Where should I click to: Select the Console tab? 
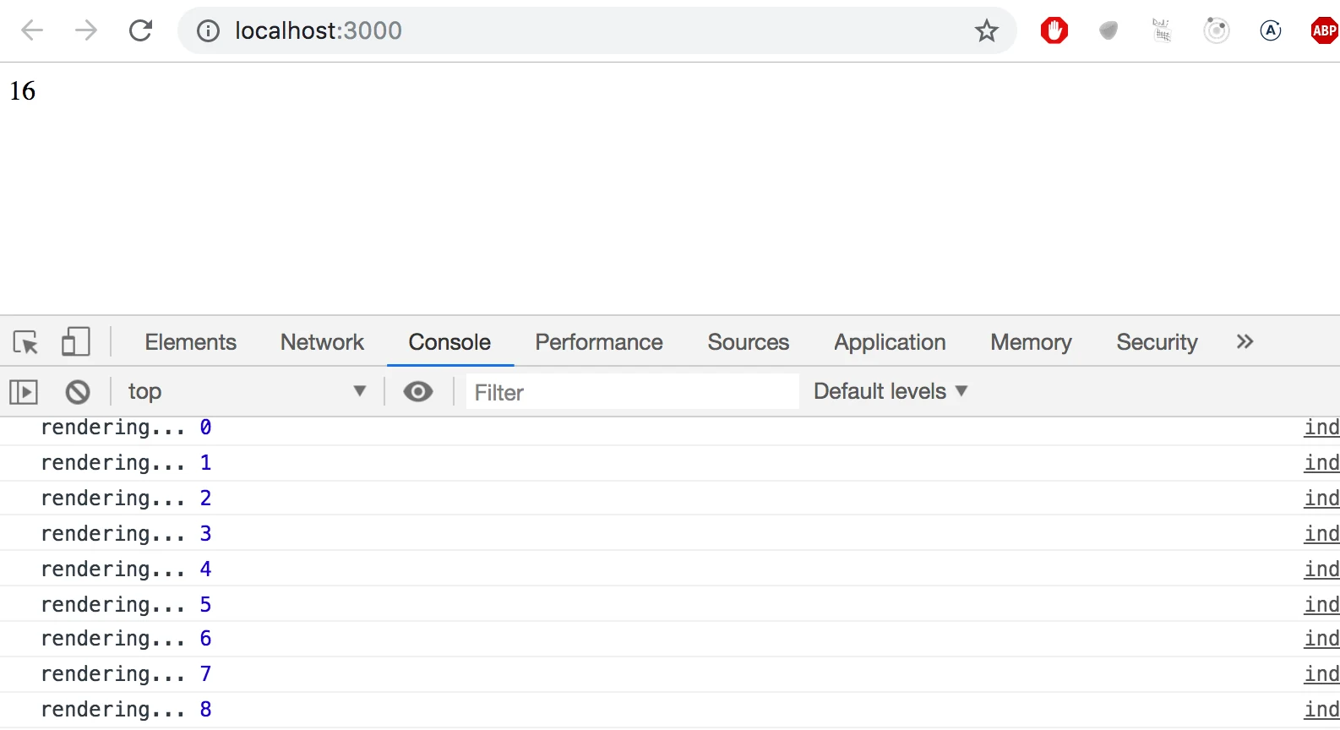click(x=449, y=342)
